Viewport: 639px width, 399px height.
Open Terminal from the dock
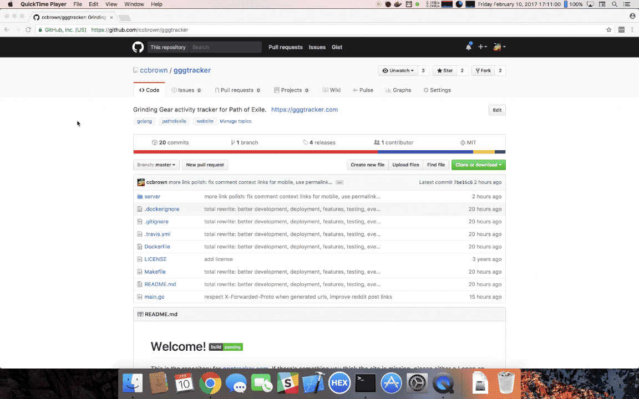coord(365,383)
